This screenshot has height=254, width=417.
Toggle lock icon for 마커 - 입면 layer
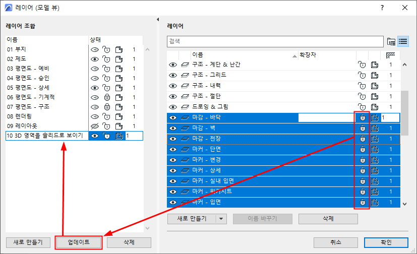[363, 203]
